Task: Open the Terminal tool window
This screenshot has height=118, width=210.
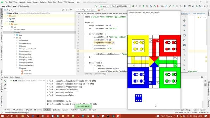Action: point(38,110)
